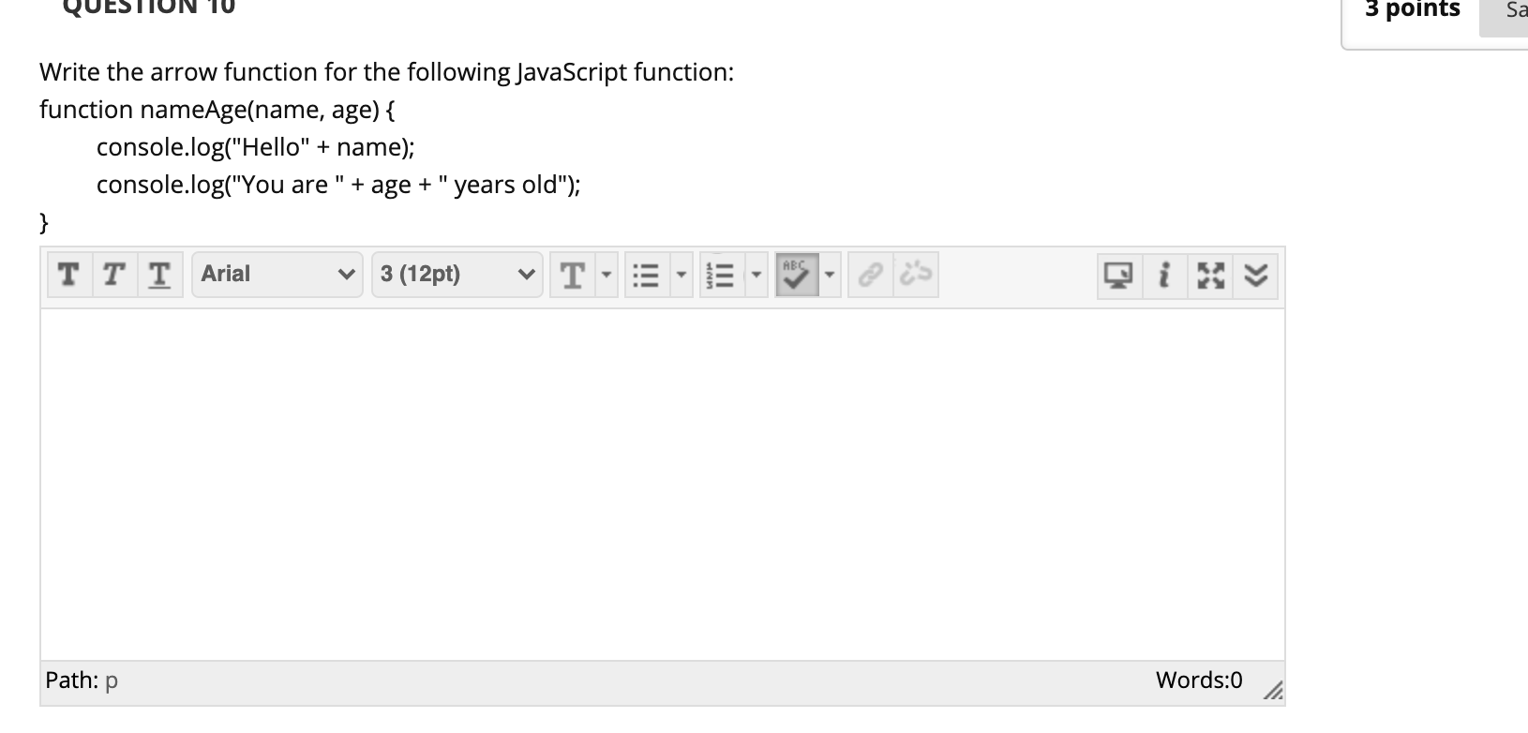
Task: Click the console.log("Hello" + name); line
Action: tap(256, 148)
